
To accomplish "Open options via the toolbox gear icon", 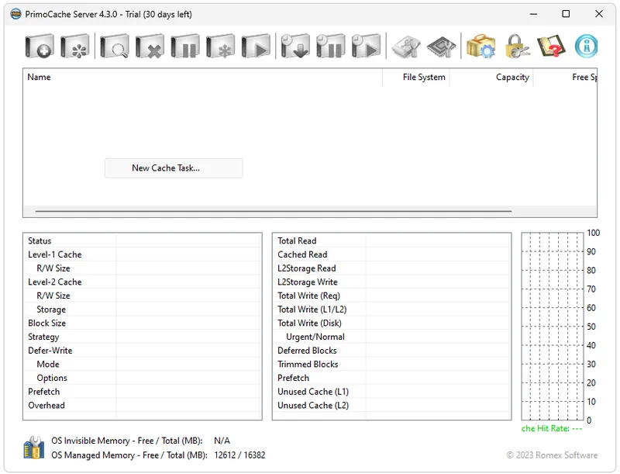I will coord(480,47).
